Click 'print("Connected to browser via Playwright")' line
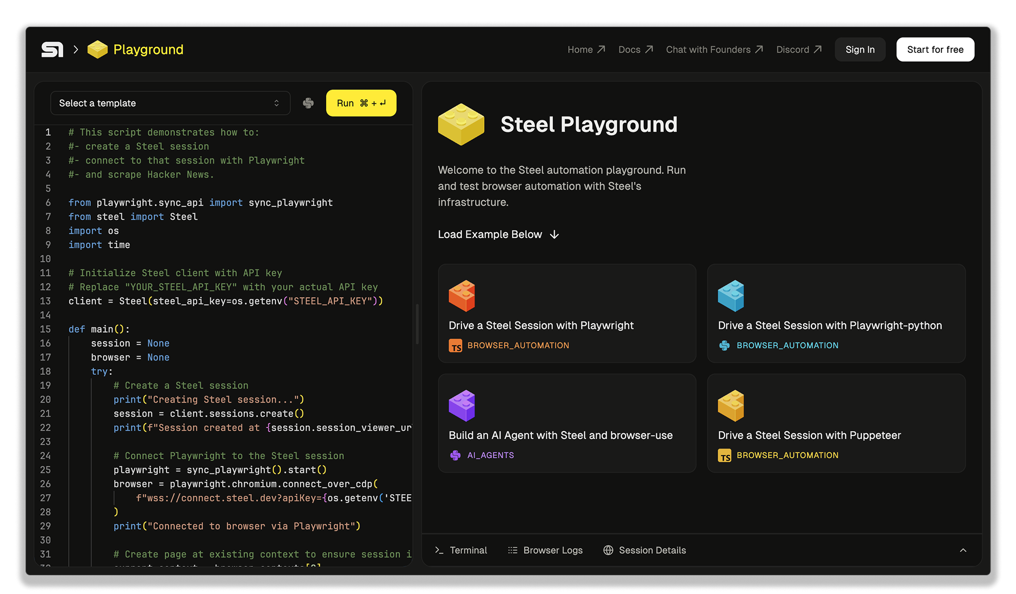The image size is (1016, 594). pos(237,526)
